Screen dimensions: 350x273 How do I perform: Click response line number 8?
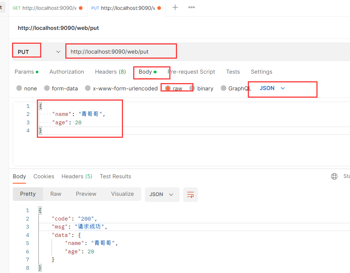pos(27,268)
